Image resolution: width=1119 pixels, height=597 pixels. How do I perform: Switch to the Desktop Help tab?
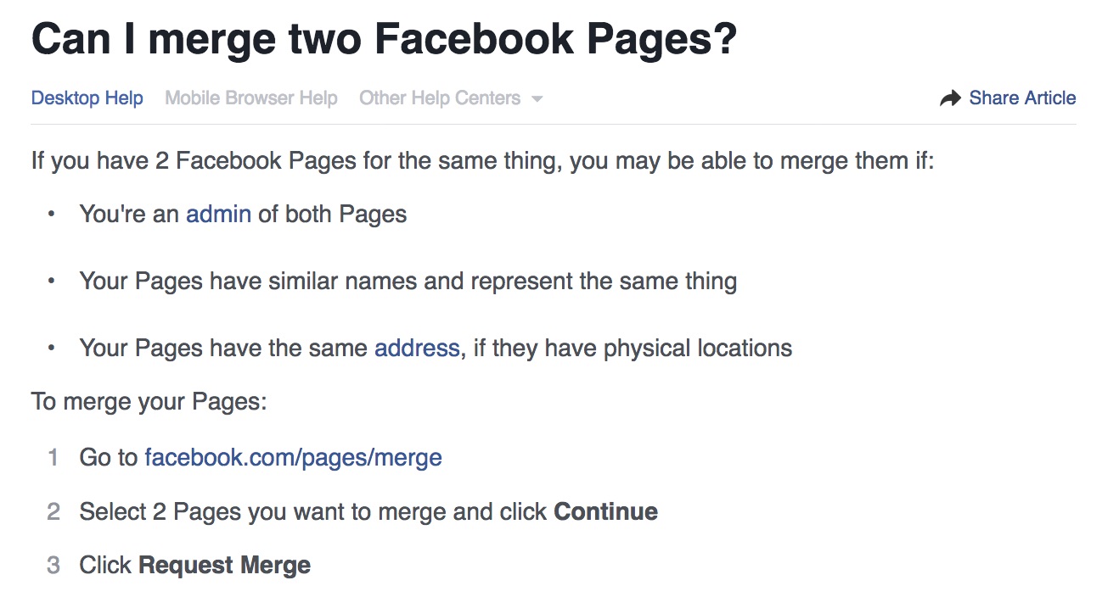(87, 98)
